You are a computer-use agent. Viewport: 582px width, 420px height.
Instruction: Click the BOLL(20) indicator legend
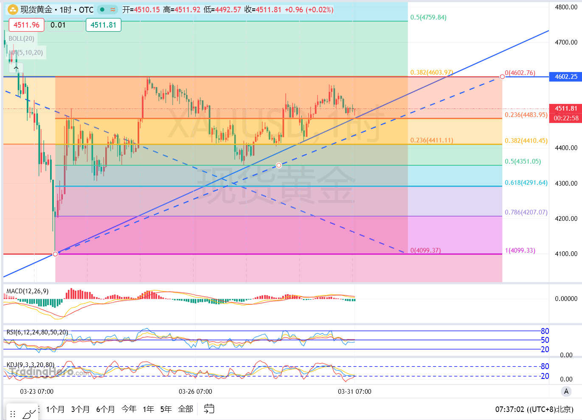[21, 39]
